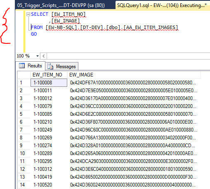Click image value starting 0x424DF67A1
210x189 pixels.
point(134,83)
